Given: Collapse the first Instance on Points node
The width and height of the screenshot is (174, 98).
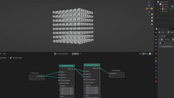Looking at the screenshot, I should [x=61, y=66].
